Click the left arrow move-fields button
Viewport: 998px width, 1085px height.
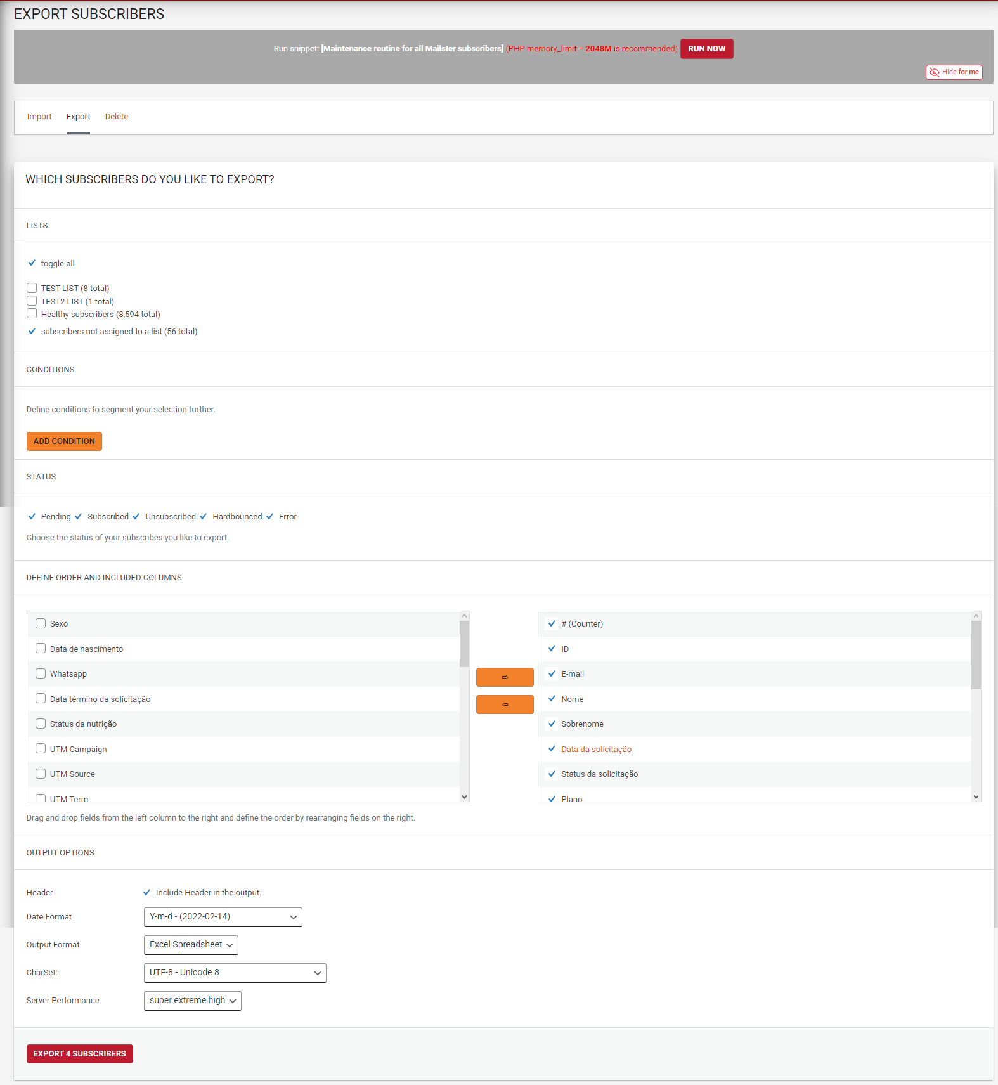coord(505,705)
